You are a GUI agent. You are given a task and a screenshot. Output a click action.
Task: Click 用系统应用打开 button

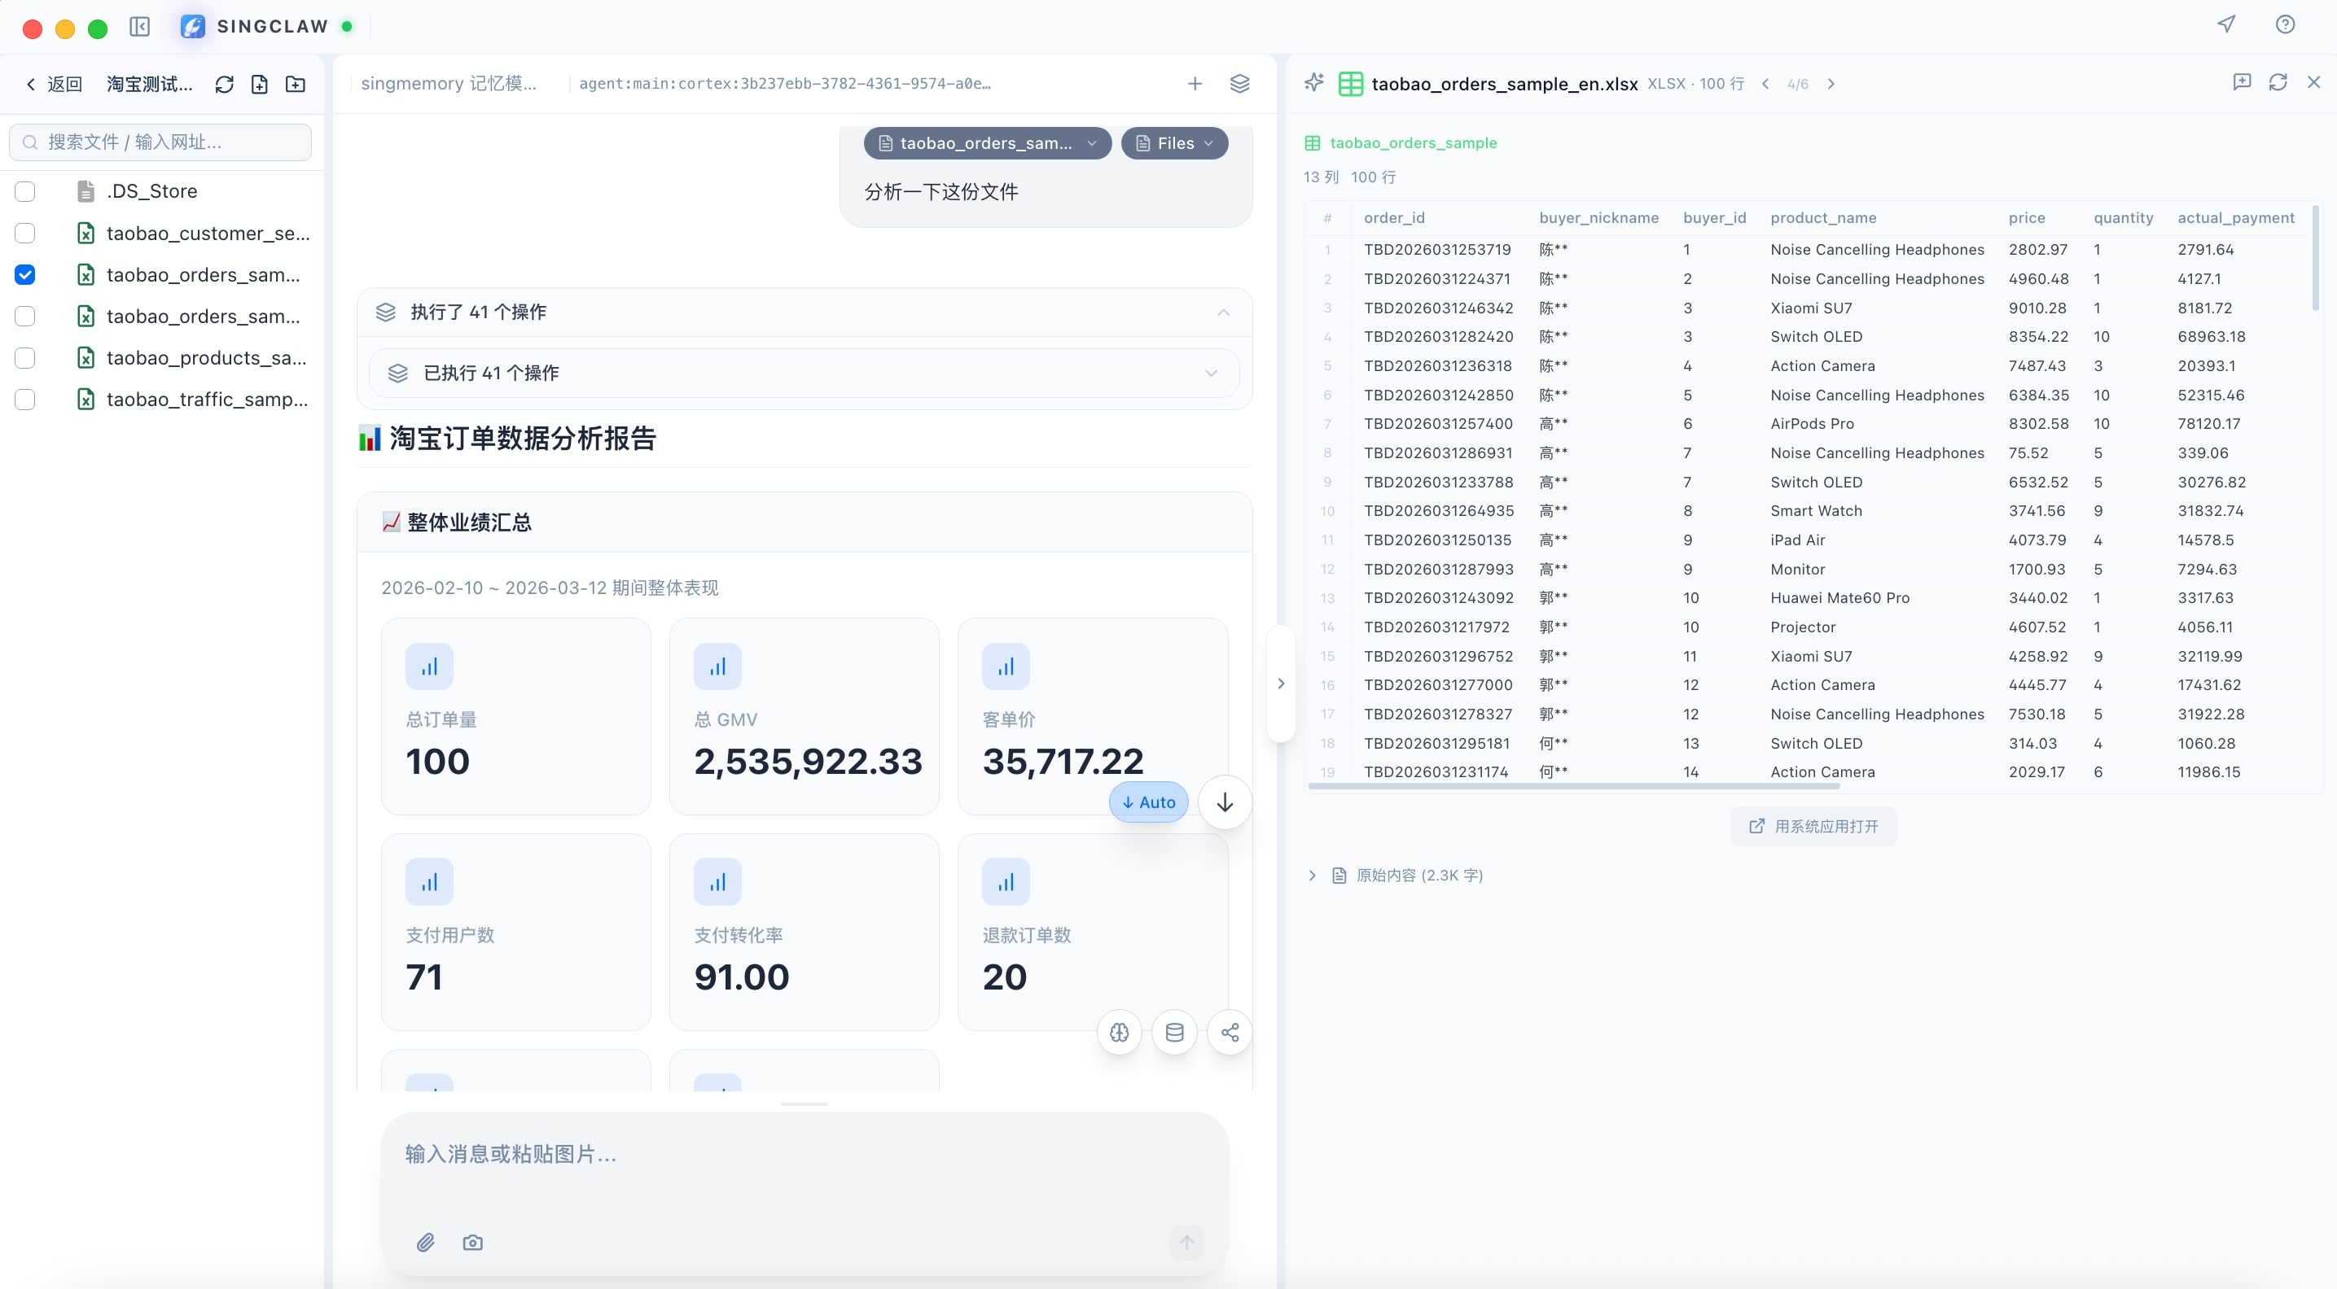click(1813, 826)
